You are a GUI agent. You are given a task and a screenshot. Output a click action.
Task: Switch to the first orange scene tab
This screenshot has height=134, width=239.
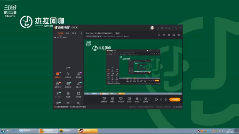click(x=60, y=33)
